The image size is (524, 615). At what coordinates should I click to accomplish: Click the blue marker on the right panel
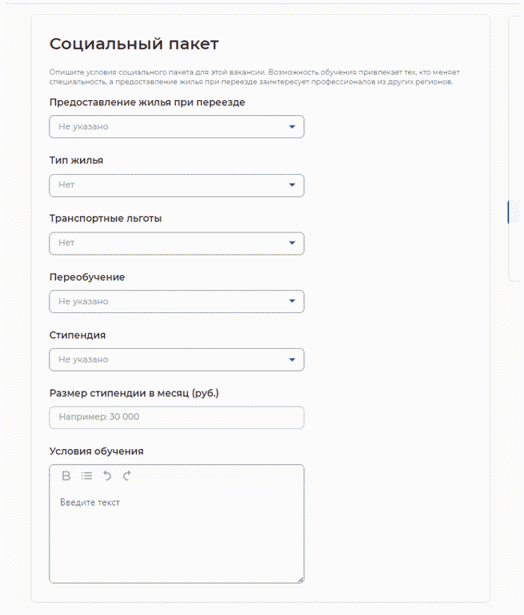(508, 212)
